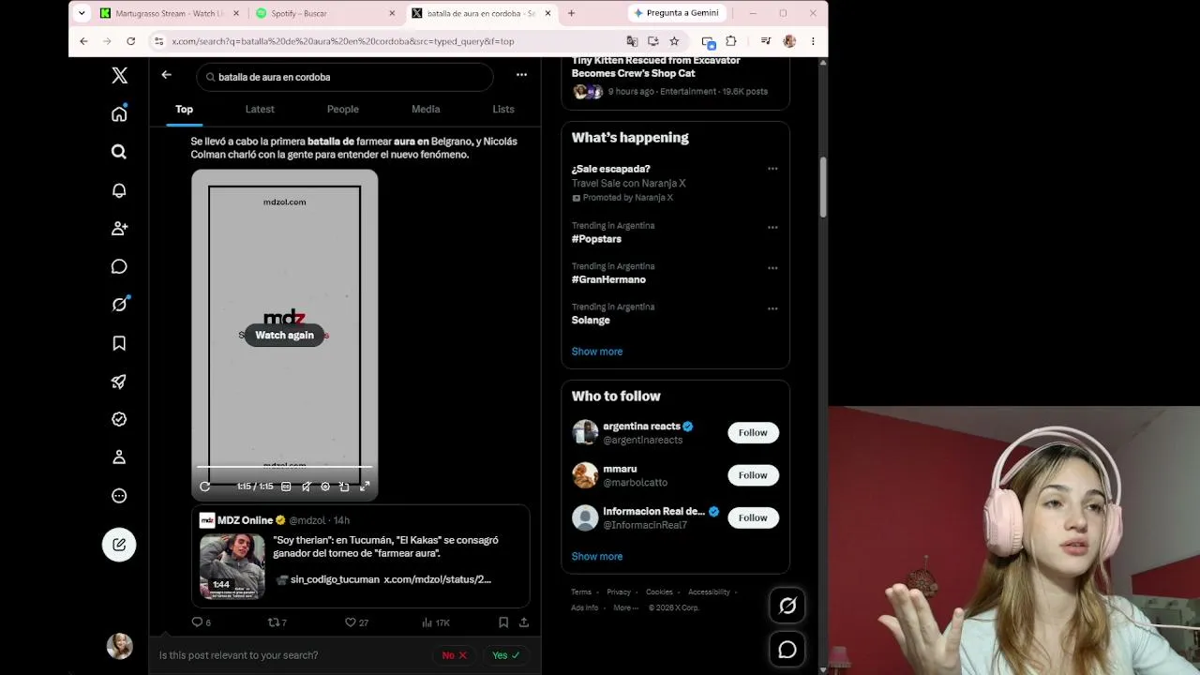Image resolution: width=1200 pixels, height=675 pixels.
Task: Open the X home logo in sidebar
Action: coord(119,76)
